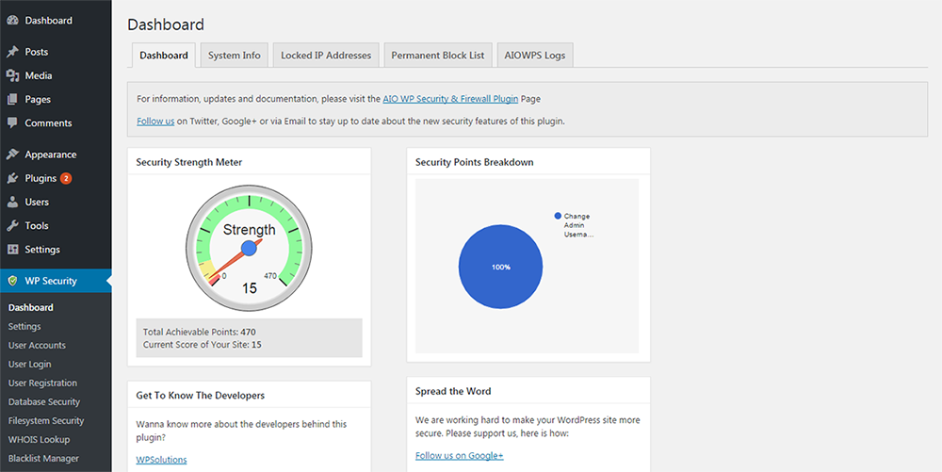Open the Blacklist Manager submenu item

(x=43, y=458)
